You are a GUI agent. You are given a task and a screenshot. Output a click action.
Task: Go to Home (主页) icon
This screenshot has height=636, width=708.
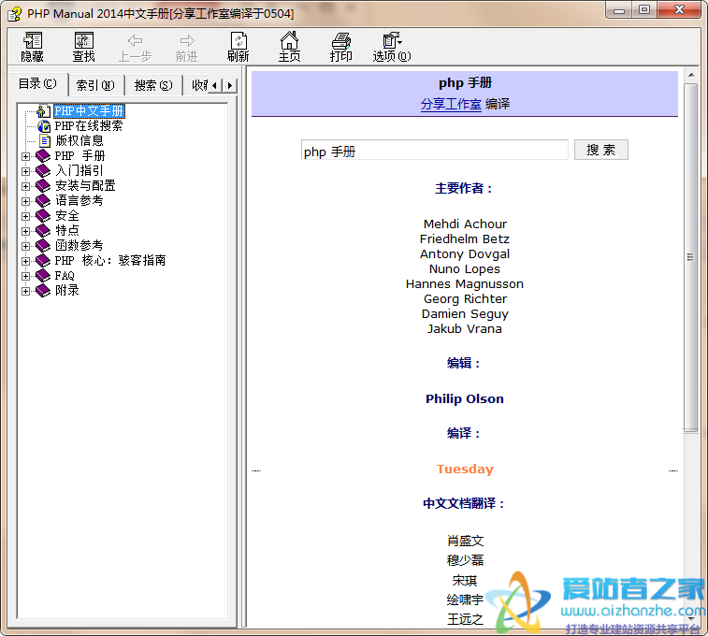pyautogui.click(x=289, y=40)
